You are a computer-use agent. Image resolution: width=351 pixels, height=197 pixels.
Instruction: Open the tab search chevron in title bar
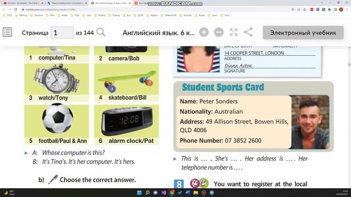[x=322, y=3]
